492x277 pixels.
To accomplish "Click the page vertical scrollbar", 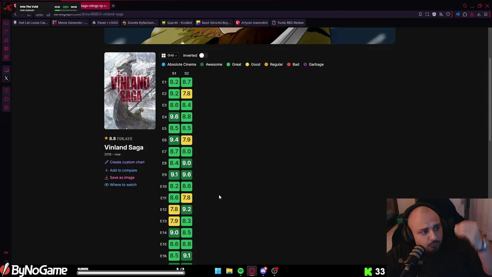I will (490, 99).
